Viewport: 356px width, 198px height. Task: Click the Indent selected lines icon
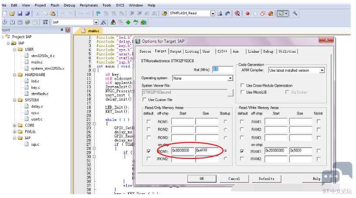pos(132,13)
